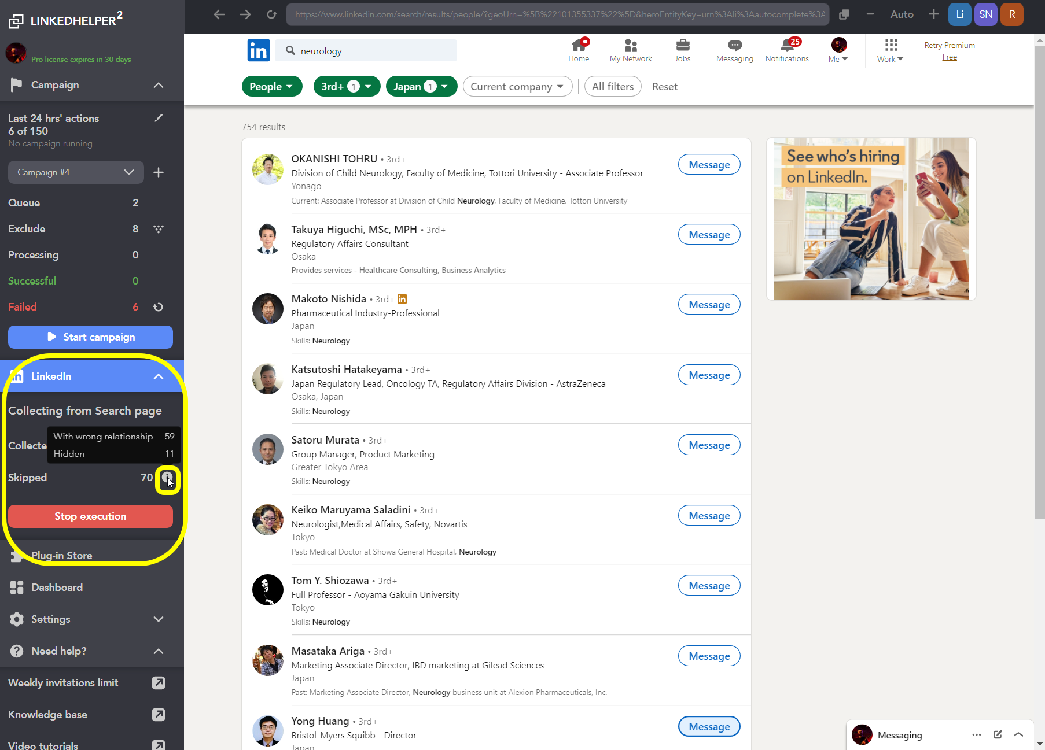Open the Japan location filter
The width and height of the screenshot is (1045, 750).
pyautogui.click(x=421, y=87)
